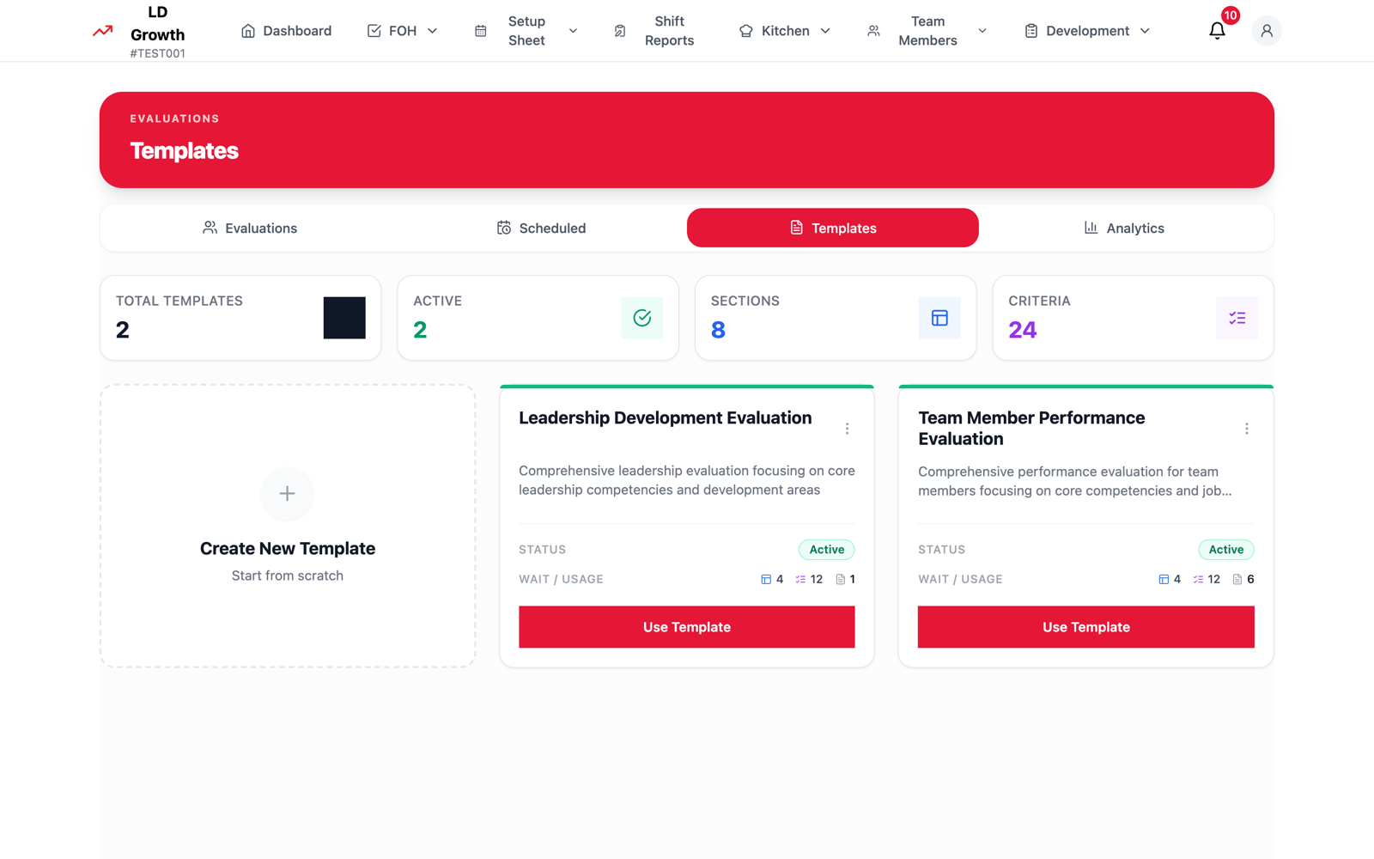The height and width of the screenshot is (859, 1374).
Task: Switch to the Scheduled tab
Action: (x=541, y=228)
